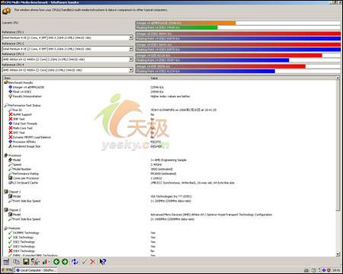Click the copy icon in bottom toolbar

16,262
